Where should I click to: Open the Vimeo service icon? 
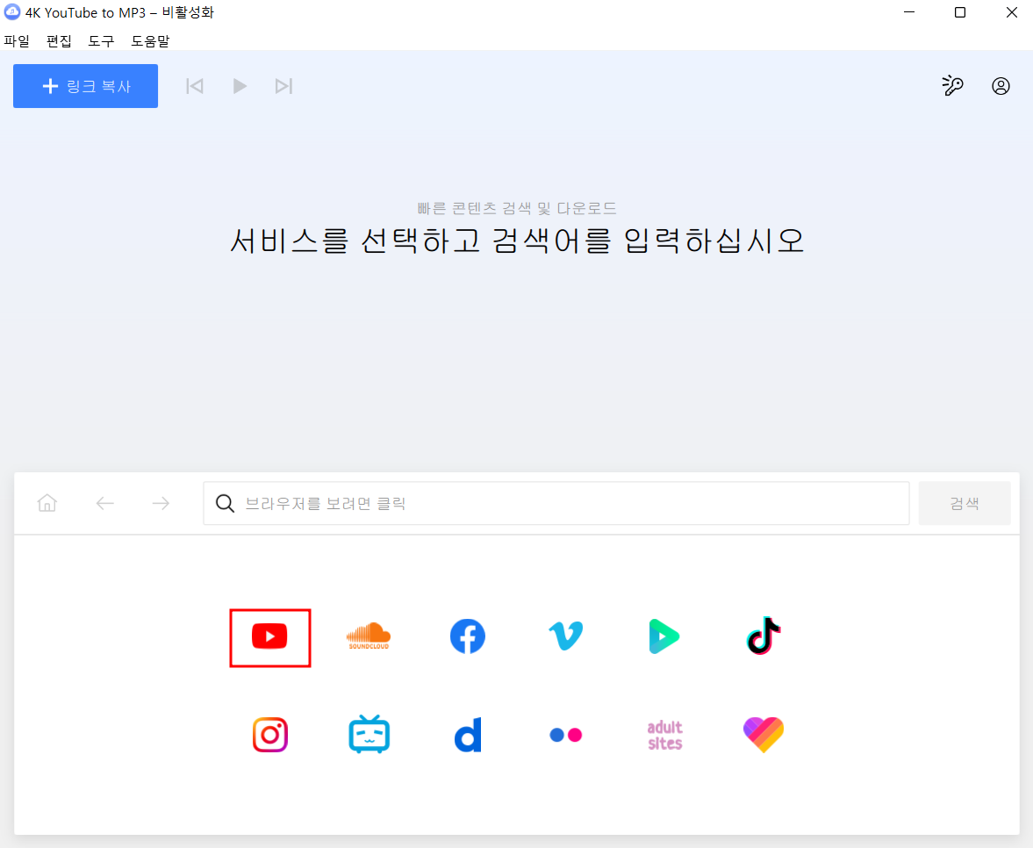(566, 636)
